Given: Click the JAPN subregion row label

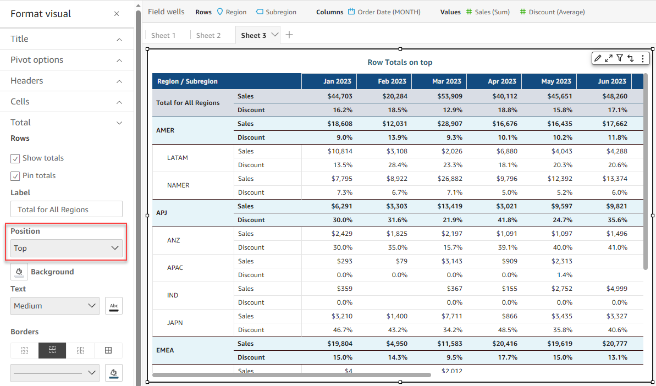Looking at the screenshot, I should click(175, 323).
